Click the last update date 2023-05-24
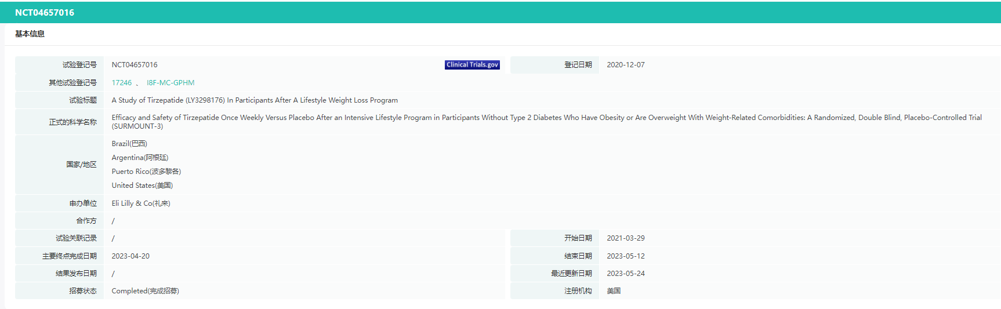 (x=626, y=274)
